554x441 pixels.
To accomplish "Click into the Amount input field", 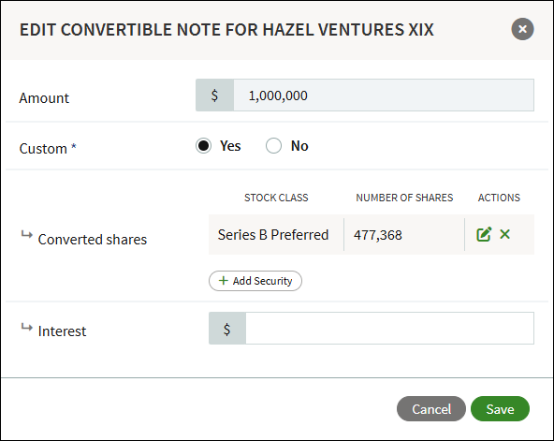I will (384, 96).
